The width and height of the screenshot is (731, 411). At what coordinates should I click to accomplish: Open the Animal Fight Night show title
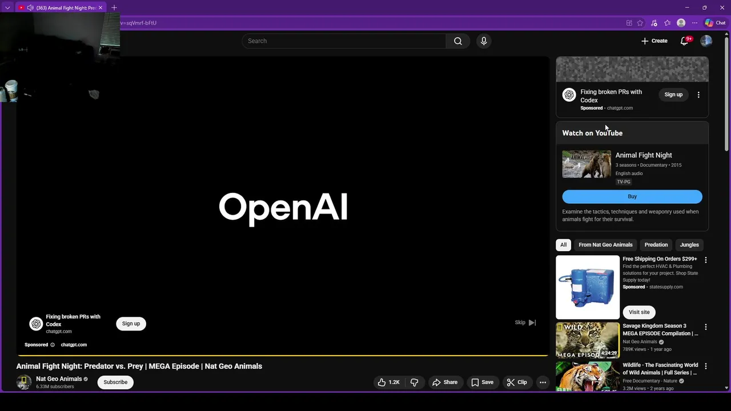point(644,155)
